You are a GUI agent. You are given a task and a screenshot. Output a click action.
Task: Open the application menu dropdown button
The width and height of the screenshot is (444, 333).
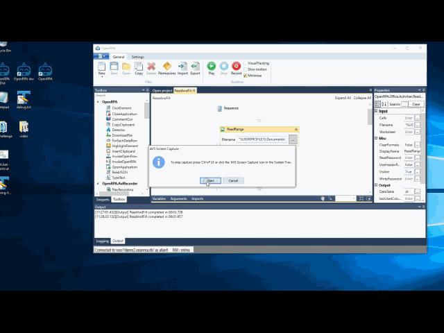(101, 56)
